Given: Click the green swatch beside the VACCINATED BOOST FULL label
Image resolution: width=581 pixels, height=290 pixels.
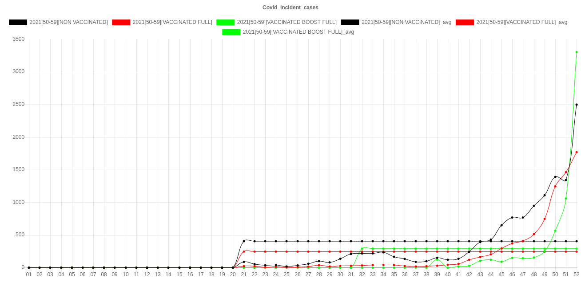Looking at the screenshot, I should pos(225,22).
